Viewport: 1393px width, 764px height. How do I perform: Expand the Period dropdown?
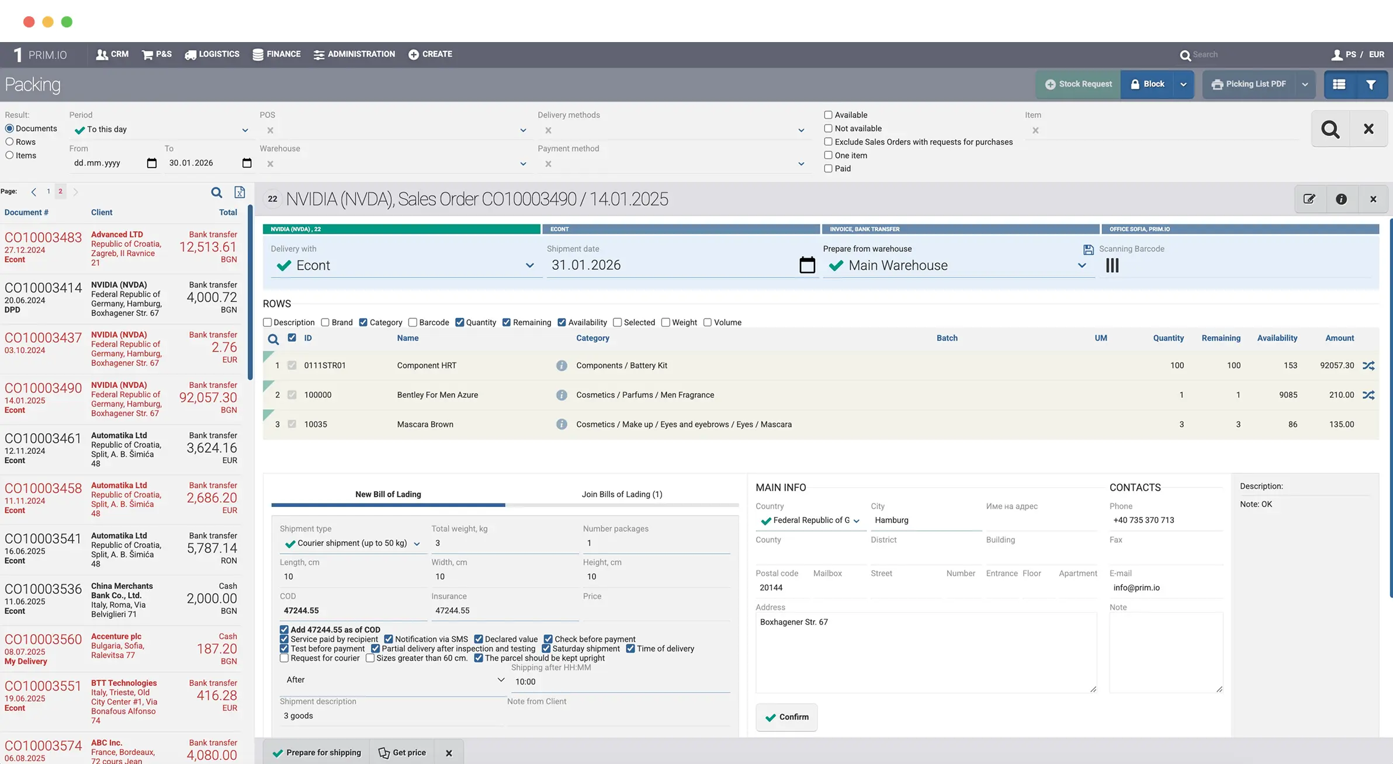pos(245,130)
